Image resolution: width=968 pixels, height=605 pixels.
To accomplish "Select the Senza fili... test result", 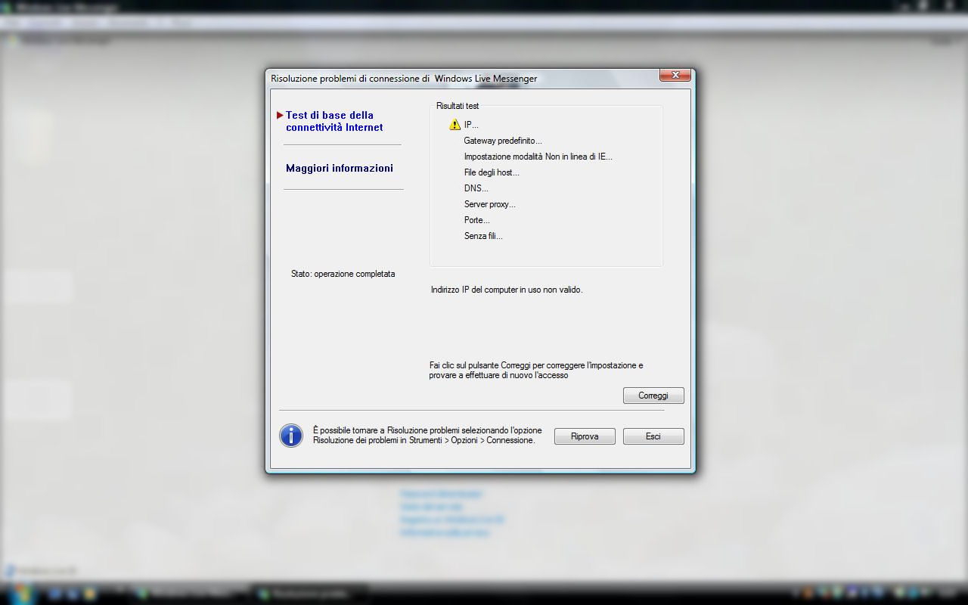I will coord(483,236).
